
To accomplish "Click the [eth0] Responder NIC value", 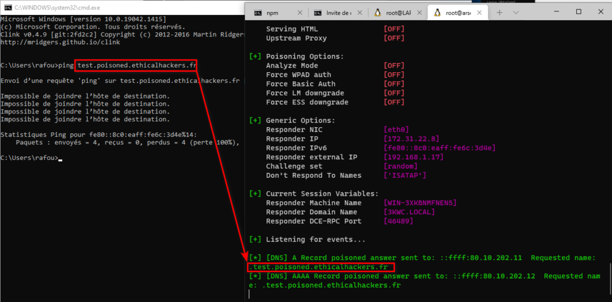I will point(396,130).
